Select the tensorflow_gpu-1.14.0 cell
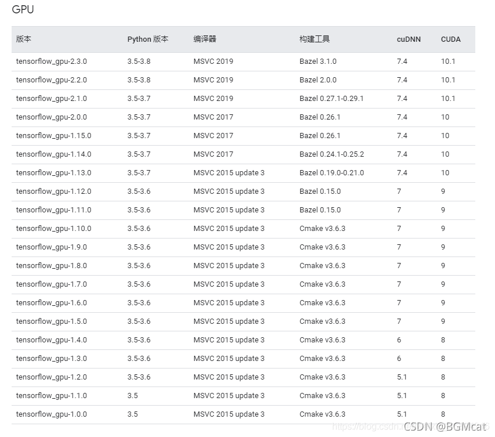This screenshot has width=495, height=437. click(x=54, y=154)
